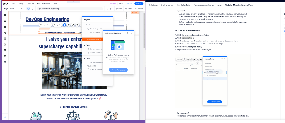Click Managing pages and menus breadcrumb

[203, 5]
